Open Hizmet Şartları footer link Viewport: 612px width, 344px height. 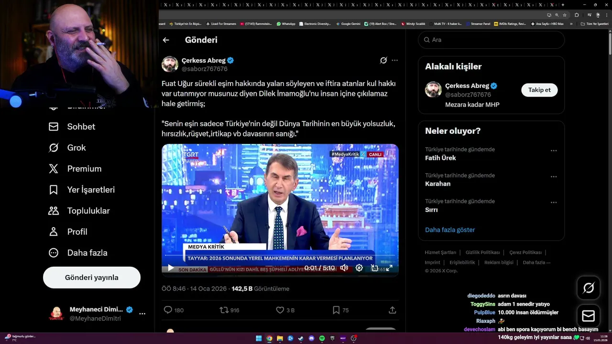(x=440, y=252)
